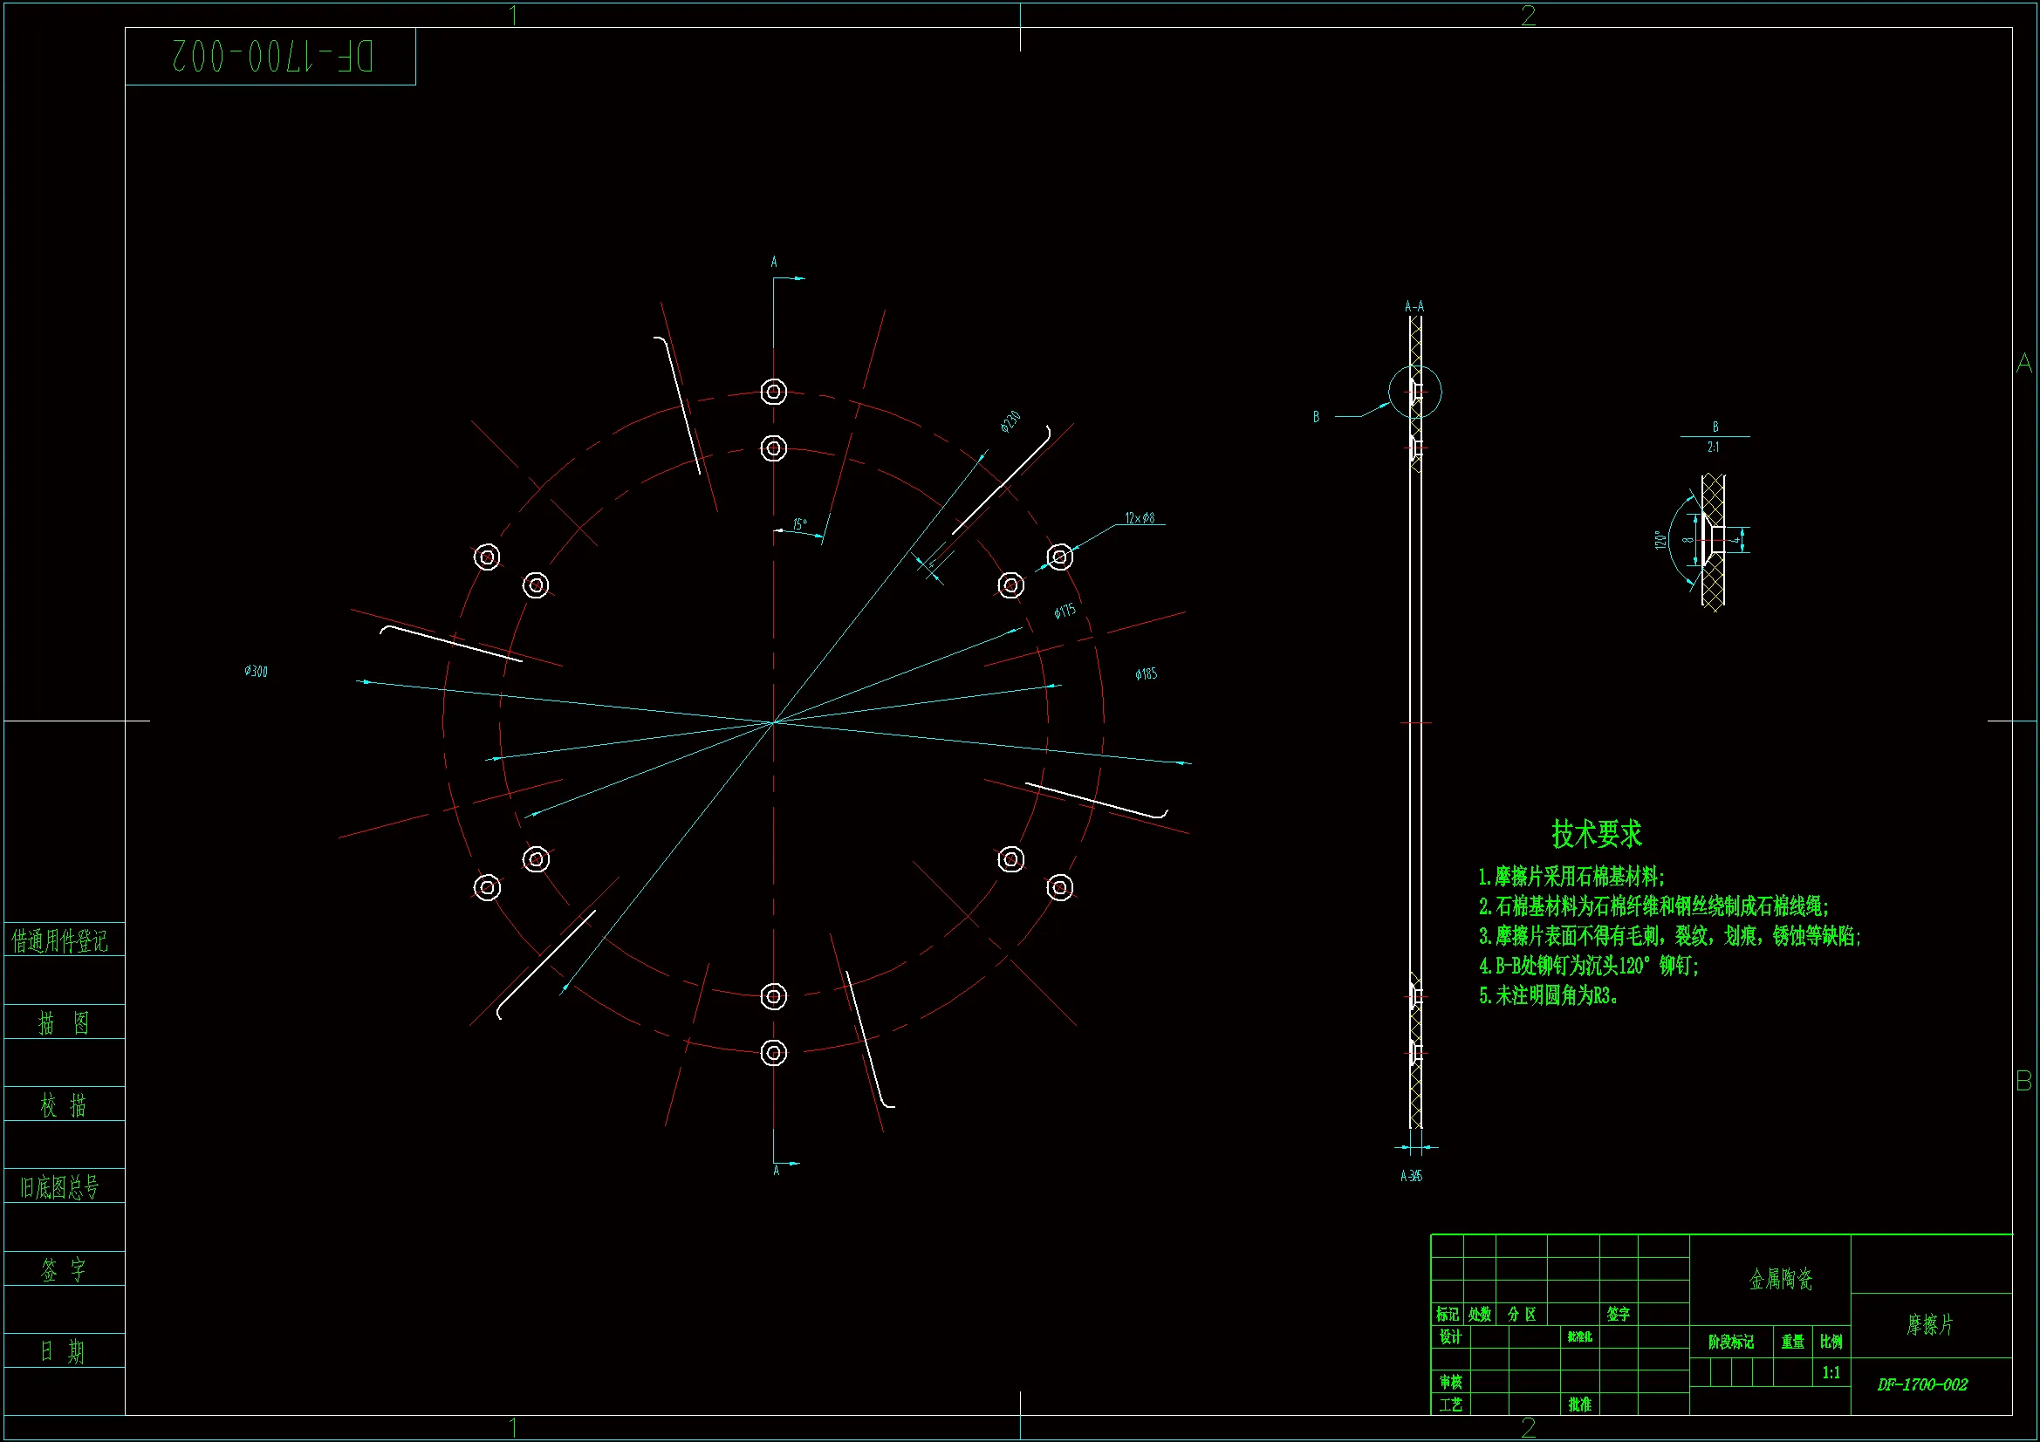The image size is (2040, 1442).
Task: Select technical note 5 about R3 fillets
Action: click(1549, 996)
